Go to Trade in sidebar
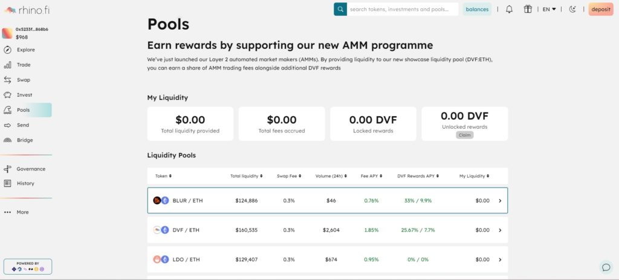The image size is (619, 280). (24, 65)
